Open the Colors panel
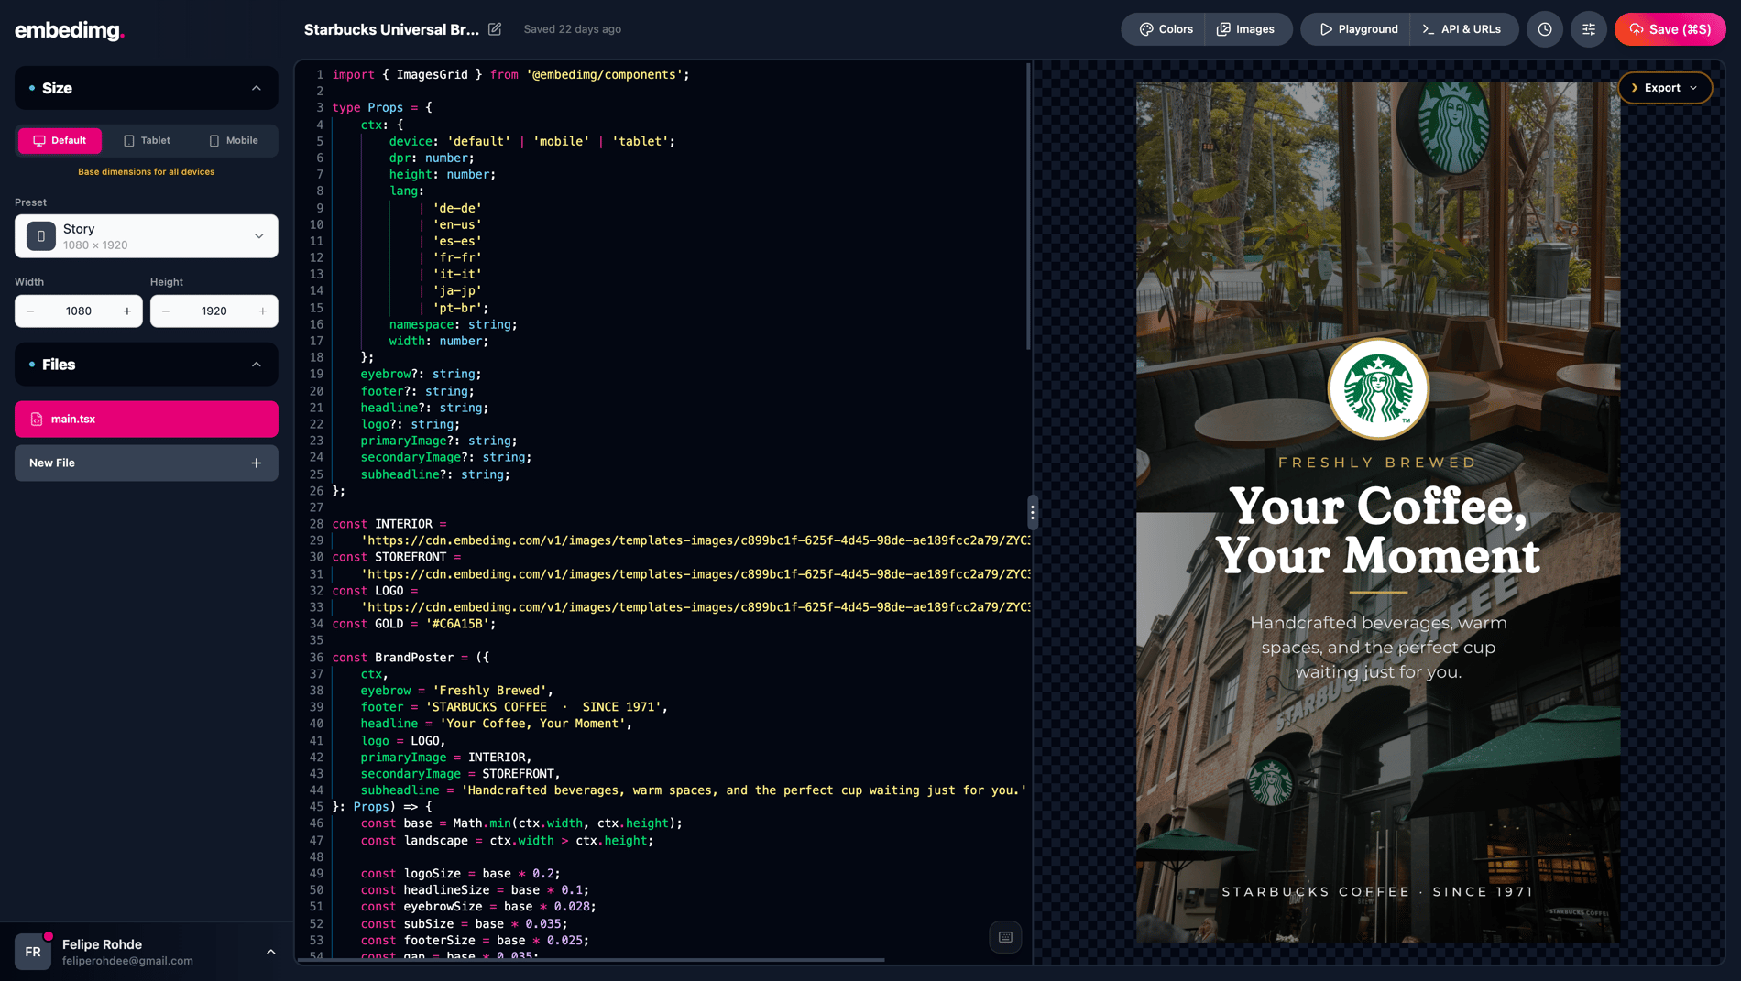This screenshot has height=981, width=1741. [1166, 29]
